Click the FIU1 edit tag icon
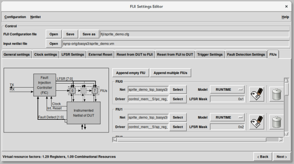The width and height of the screenshot is (294, 164). click(257, 122)
